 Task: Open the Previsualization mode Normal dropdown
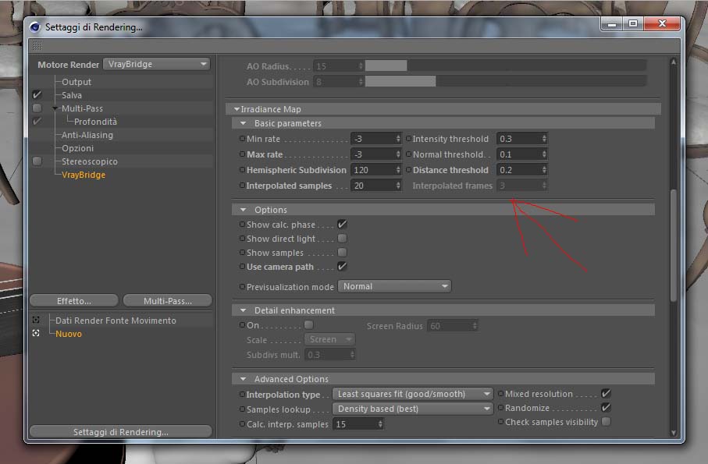tap(394, 286)
